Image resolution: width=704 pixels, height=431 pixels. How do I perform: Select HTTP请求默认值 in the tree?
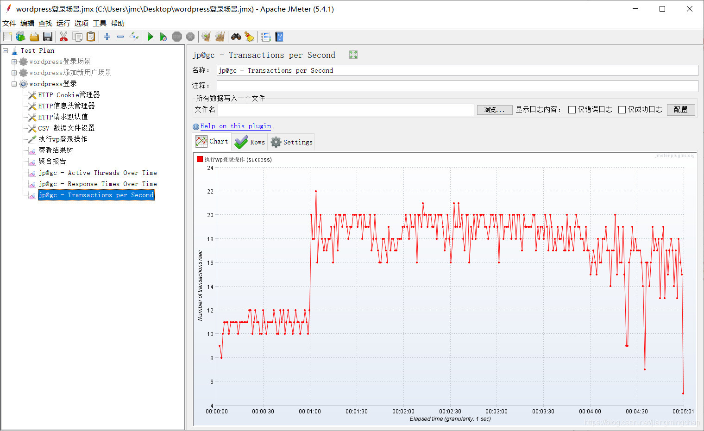pyautogui.click(x=63, y=117)
